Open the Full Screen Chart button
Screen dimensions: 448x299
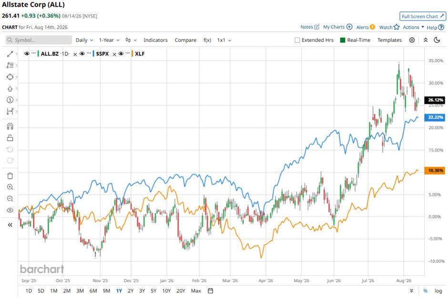point(423,16)
